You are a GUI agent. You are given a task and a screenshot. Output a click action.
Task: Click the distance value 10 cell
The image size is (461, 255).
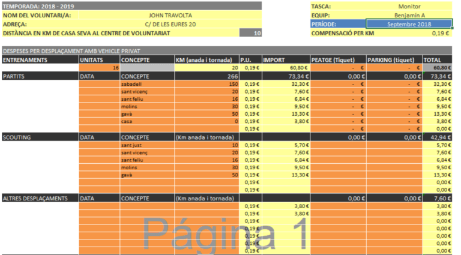[x=251, y=33]
